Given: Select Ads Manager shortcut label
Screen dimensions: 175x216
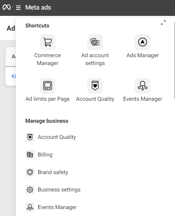Looking at the screenshot, I should tap(143, 55).
